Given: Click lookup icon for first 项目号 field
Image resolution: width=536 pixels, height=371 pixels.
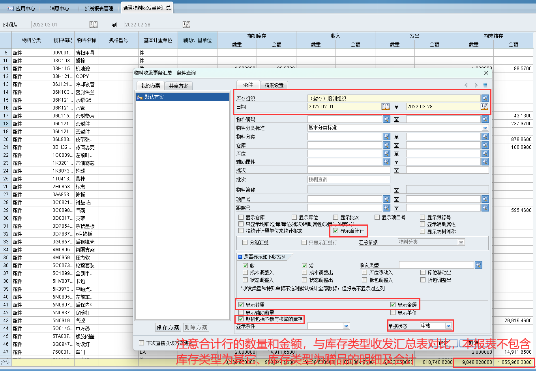Looking at the screenshot, I should [386, 199].
